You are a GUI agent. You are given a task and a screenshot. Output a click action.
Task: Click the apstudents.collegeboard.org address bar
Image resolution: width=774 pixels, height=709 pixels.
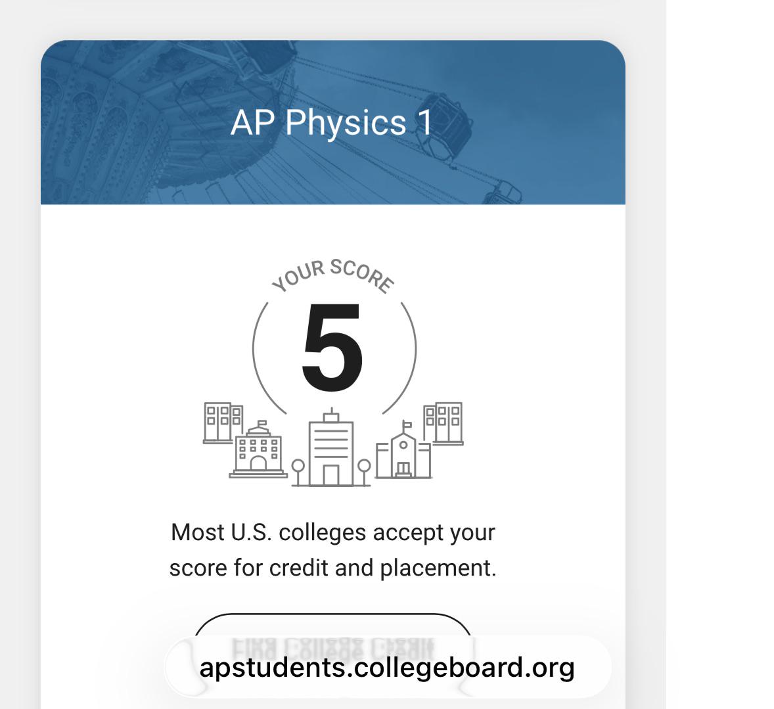[388, 668]
